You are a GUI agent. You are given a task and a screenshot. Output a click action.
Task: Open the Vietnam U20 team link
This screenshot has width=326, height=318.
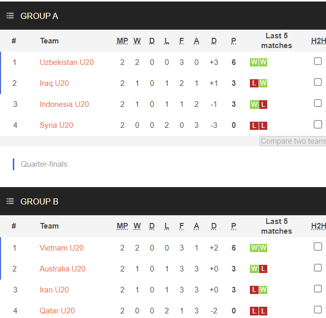61,248
